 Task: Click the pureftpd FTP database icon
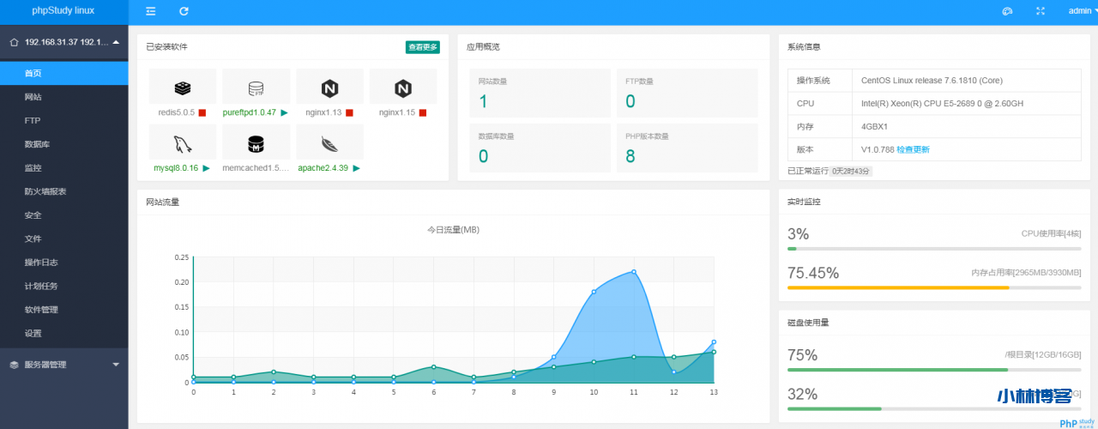pos(256,88)
